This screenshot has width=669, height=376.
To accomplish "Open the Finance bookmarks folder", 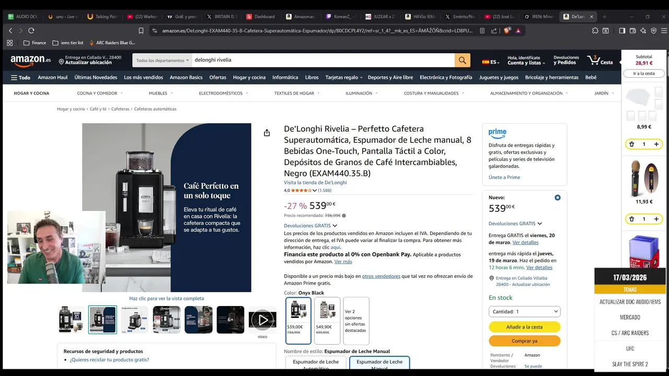I will [35, 43].
